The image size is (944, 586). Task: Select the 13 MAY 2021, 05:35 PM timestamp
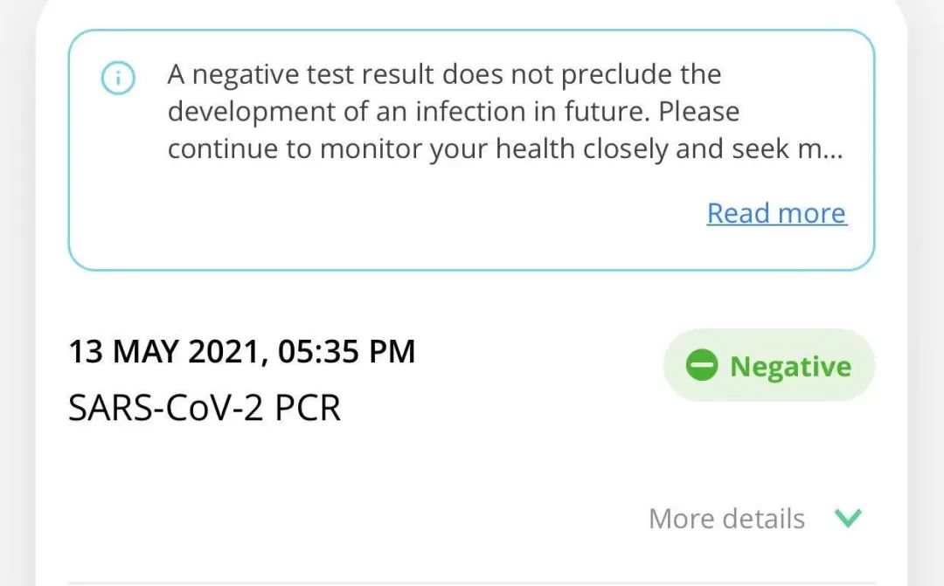click(242, 351)
